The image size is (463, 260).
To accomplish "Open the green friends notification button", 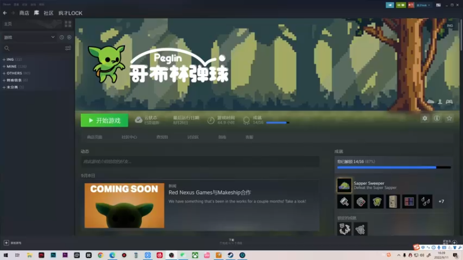I will tap(400, 5).
